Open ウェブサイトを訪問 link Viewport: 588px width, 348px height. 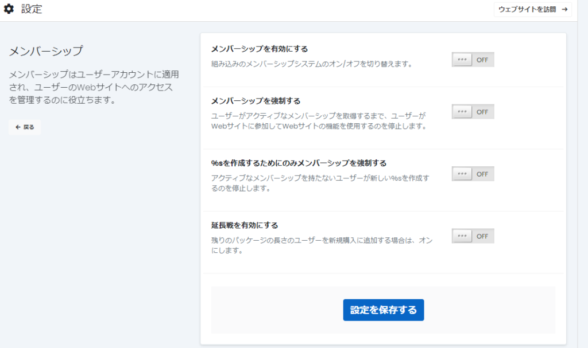tap(532, 10)
